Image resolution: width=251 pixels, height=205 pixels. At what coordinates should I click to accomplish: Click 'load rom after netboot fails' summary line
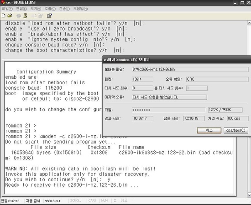coord(45,82)
